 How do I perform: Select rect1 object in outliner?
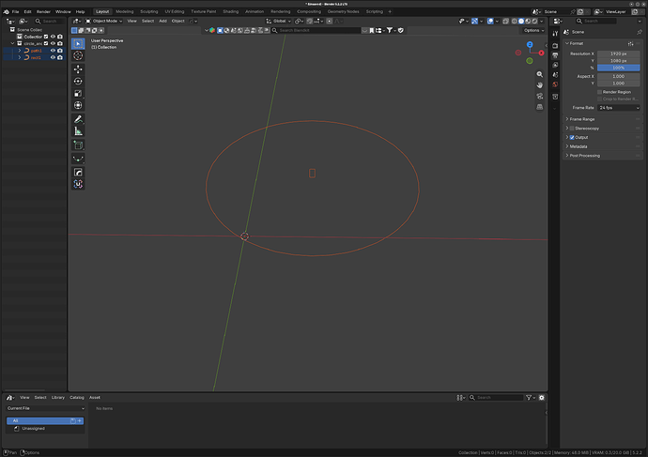coord(36,57)
